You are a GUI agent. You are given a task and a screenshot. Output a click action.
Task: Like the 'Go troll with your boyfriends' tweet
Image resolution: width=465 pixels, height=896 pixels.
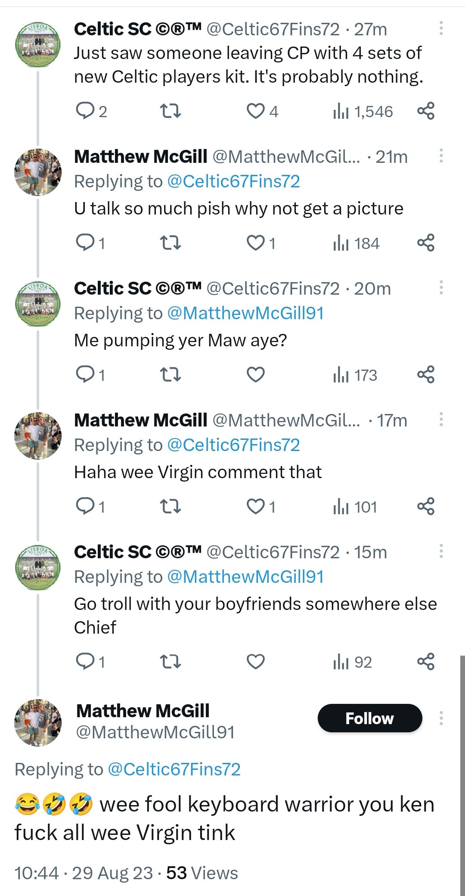[x=256, y=662]
